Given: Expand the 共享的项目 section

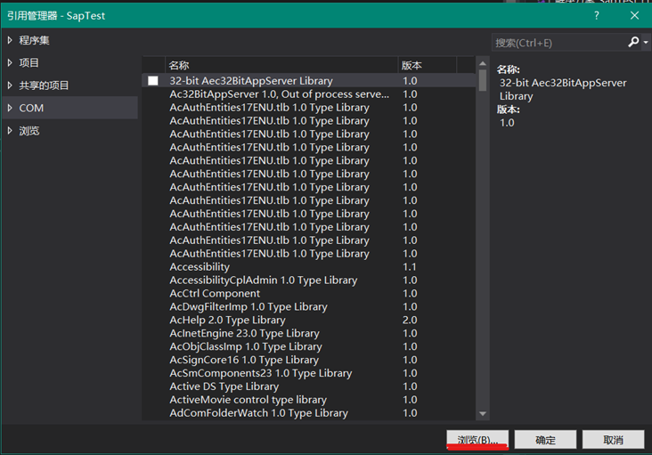Looking at the screenshot, I should (x=10, y=85).
